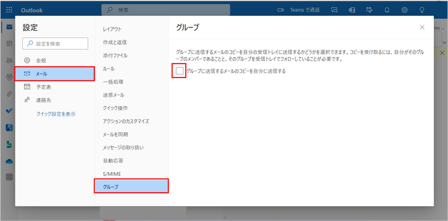Open Calendar from the left rail

(x=9, y=43)
